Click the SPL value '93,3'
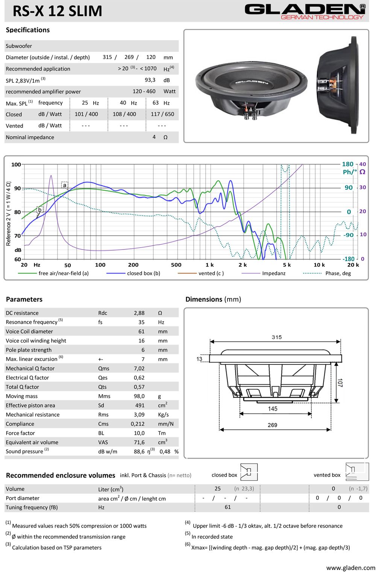Screen dimensions: 376x573 (x=150, y=80)
